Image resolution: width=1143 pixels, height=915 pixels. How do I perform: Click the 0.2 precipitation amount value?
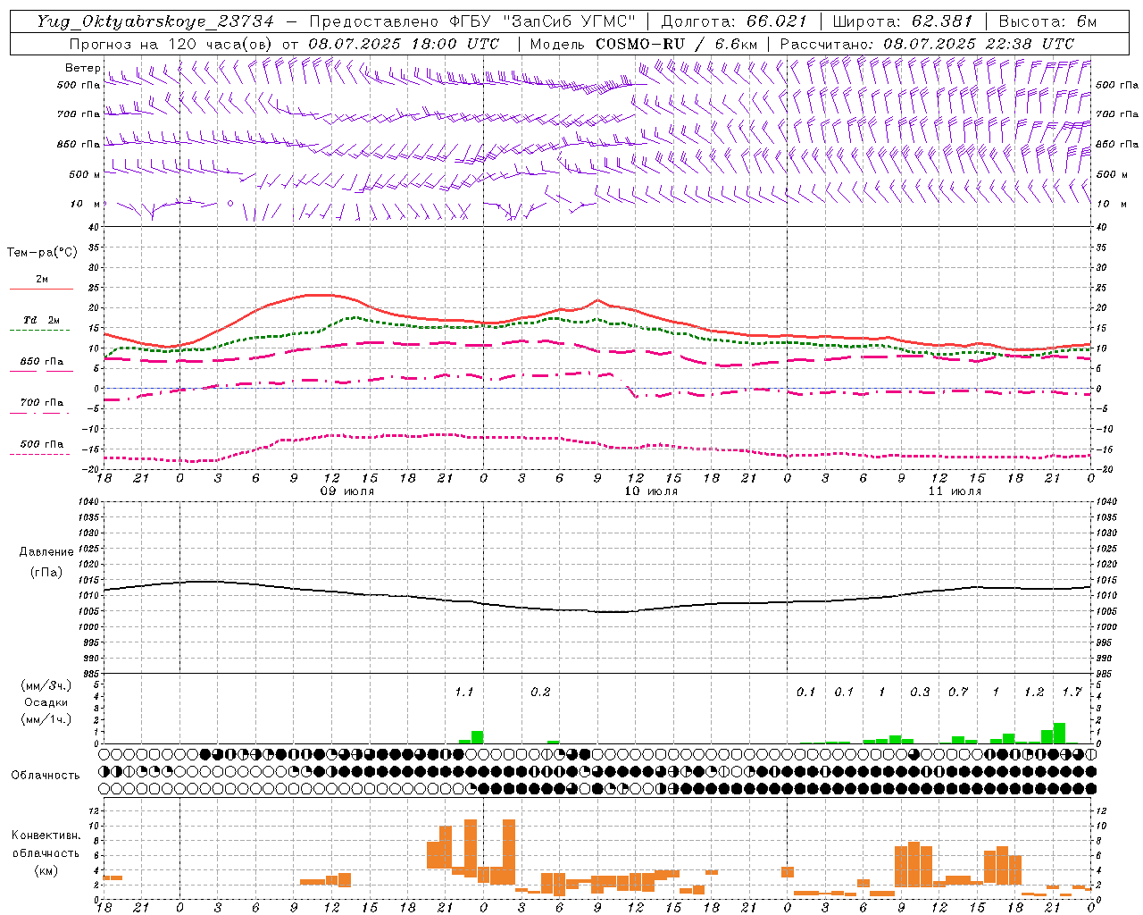click(x=540, y=693)
